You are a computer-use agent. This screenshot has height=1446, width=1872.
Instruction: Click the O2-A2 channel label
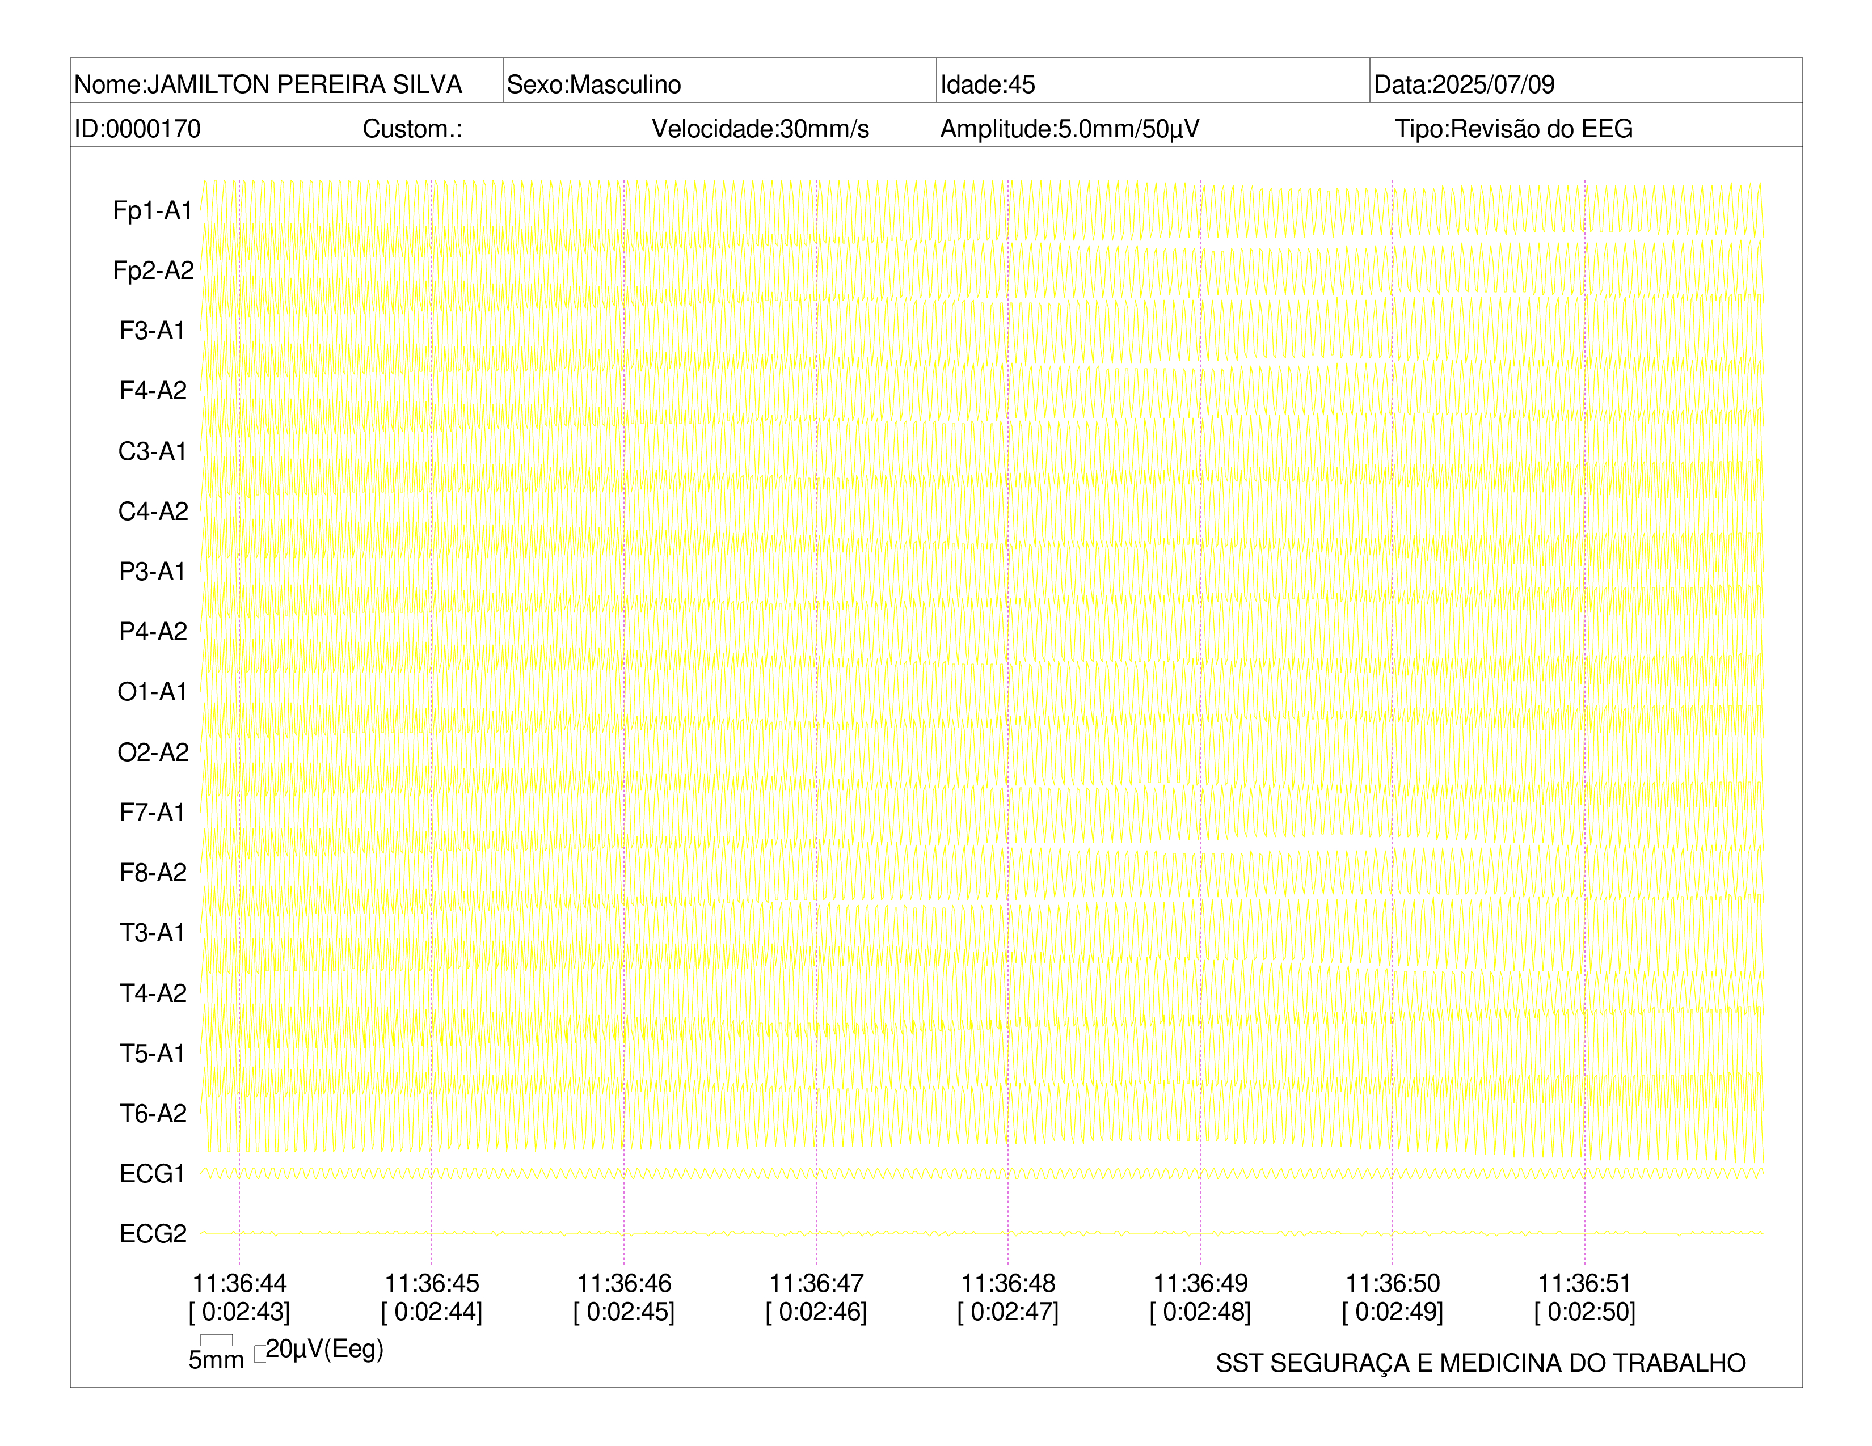point(153,751)
